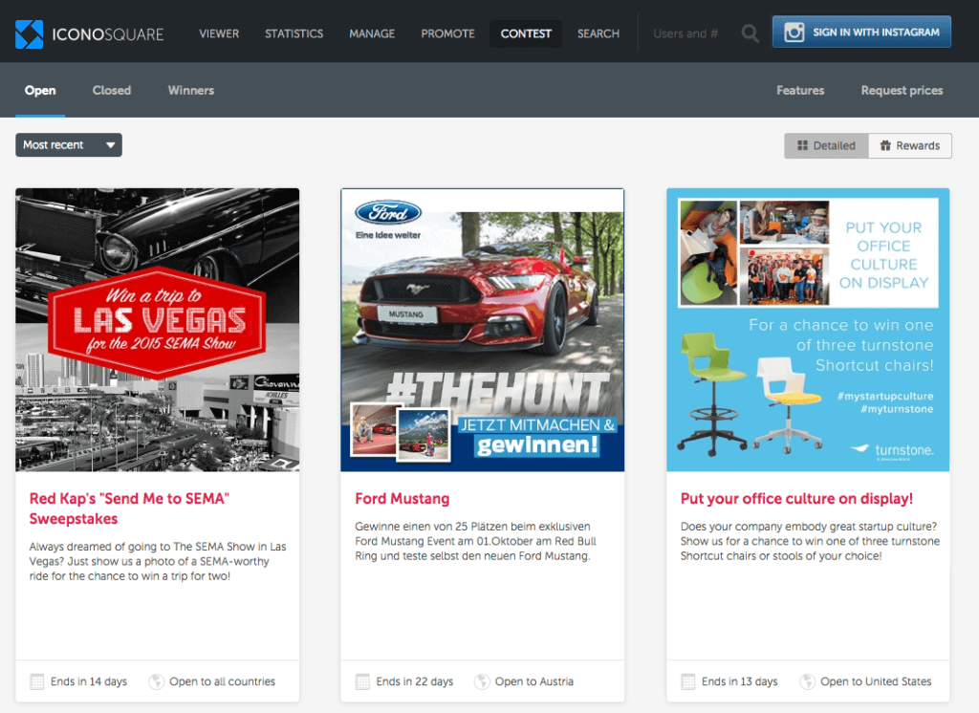Click the Ends in 13 days text
Screen dimensions: 979x713
(x=740, y=681)
